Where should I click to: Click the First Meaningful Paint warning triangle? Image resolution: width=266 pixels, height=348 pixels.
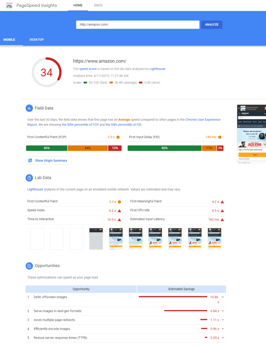[222, 202]
